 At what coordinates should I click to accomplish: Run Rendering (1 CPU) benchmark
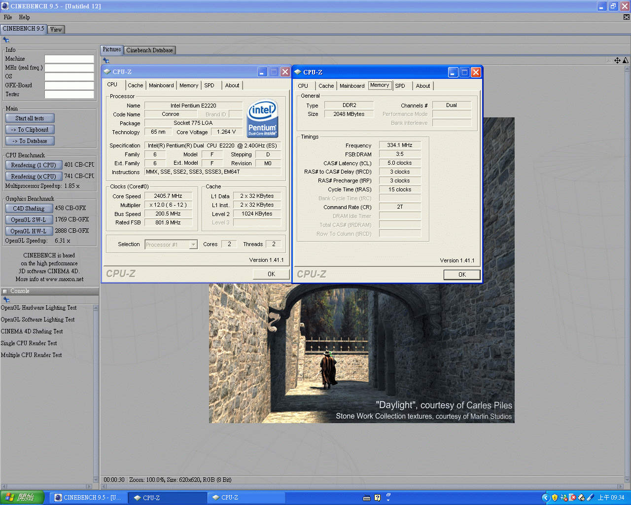coord(34,165)
